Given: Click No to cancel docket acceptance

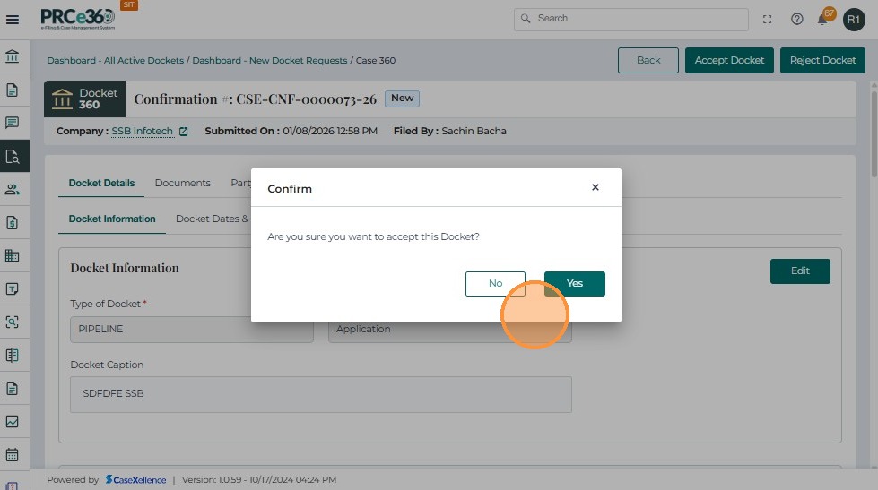Looking at the screenshot, I should pos(495,283).
